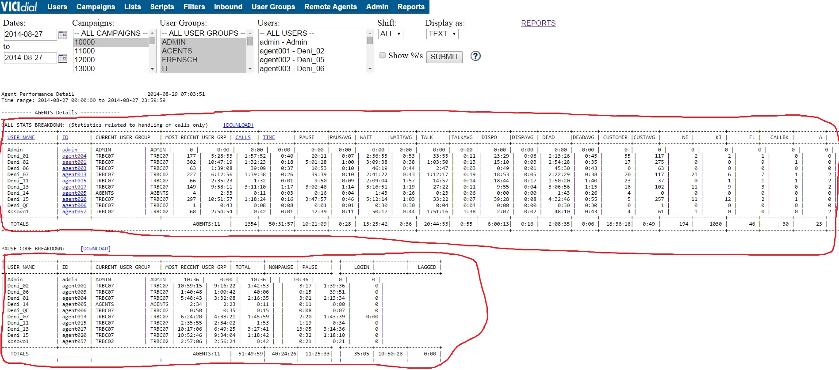Image resolution: width=839 pixels, height=370 pixels.
Task: Open the Reports menu
Action: [x=411, y=7]
